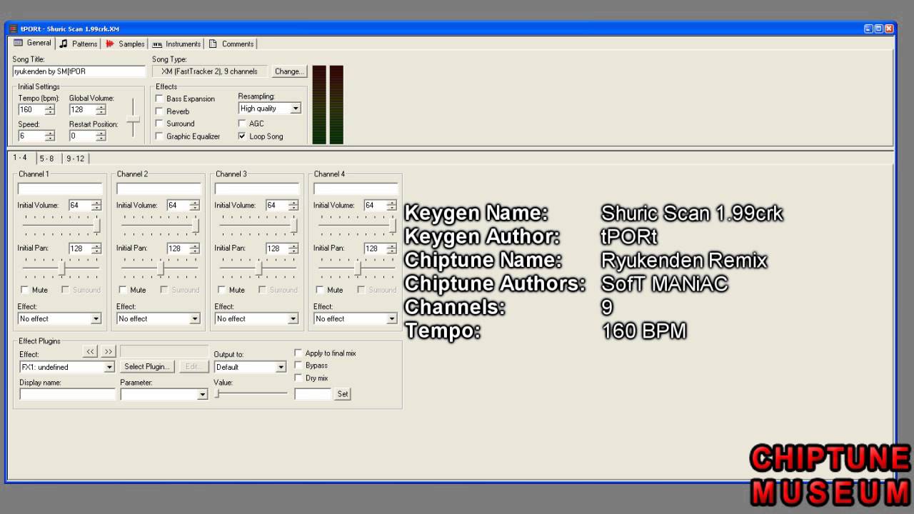Switch to the Samples tab
The height and width of the screenshot is (514, 914).
[125, 44]
